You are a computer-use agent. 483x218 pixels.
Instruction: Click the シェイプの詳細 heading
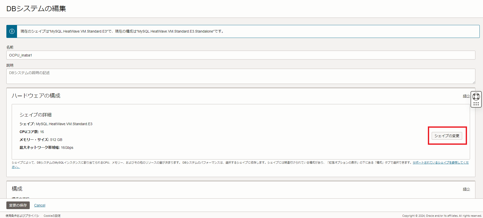point(36,115)
